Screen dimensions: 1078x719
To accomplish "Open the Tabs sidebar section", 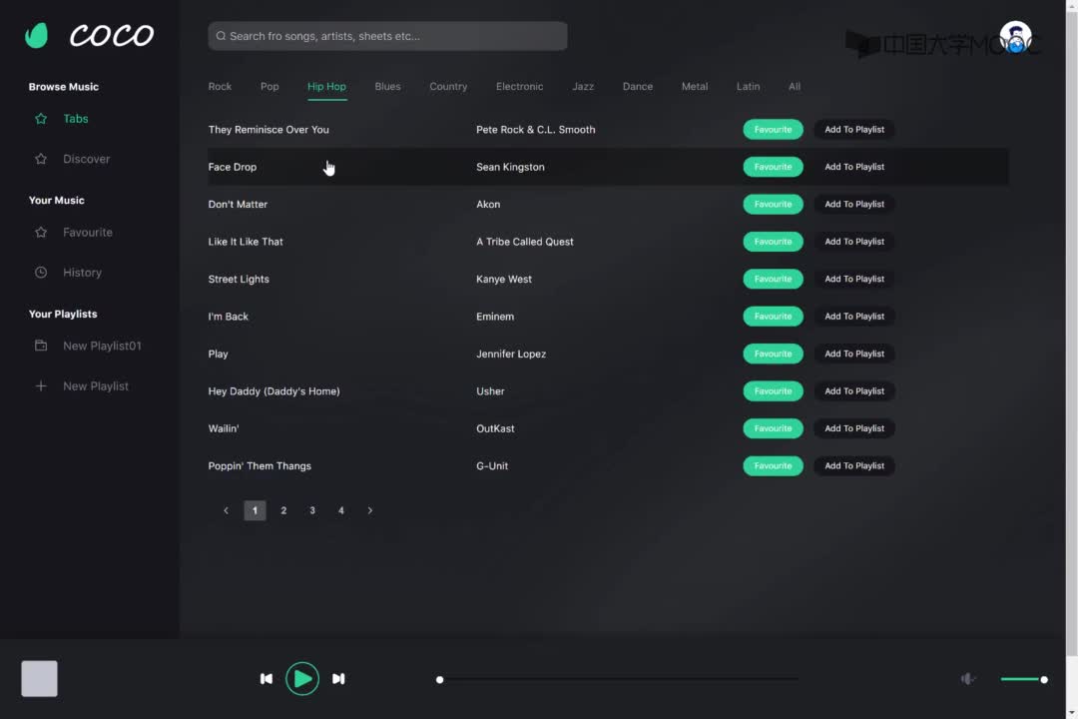I will tap(76, 119).
